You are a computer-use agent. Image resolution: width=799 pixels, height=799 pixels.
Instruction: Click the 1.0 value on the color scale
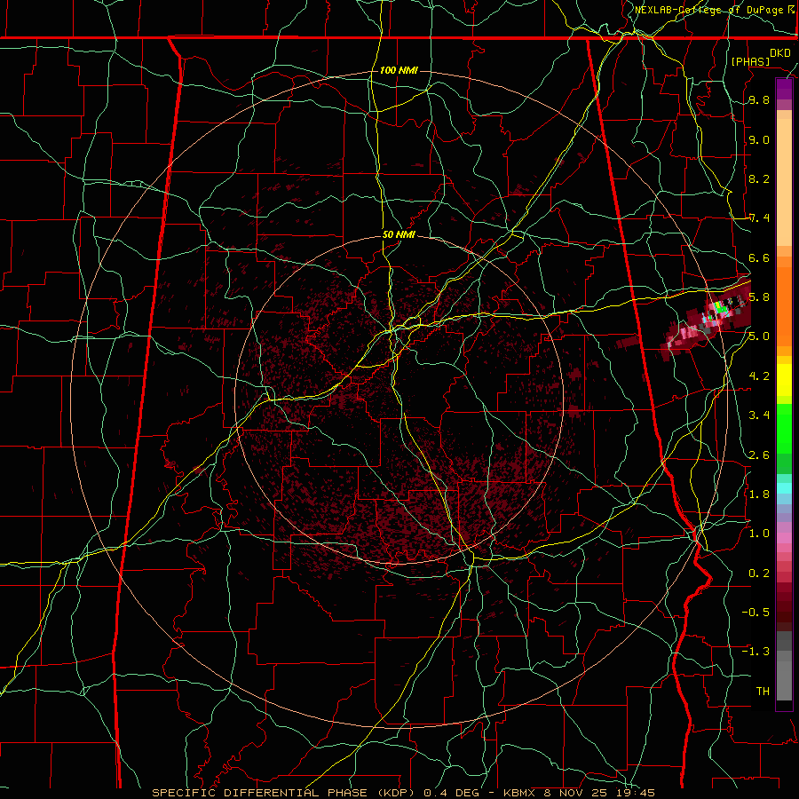(x=759, y=534)
